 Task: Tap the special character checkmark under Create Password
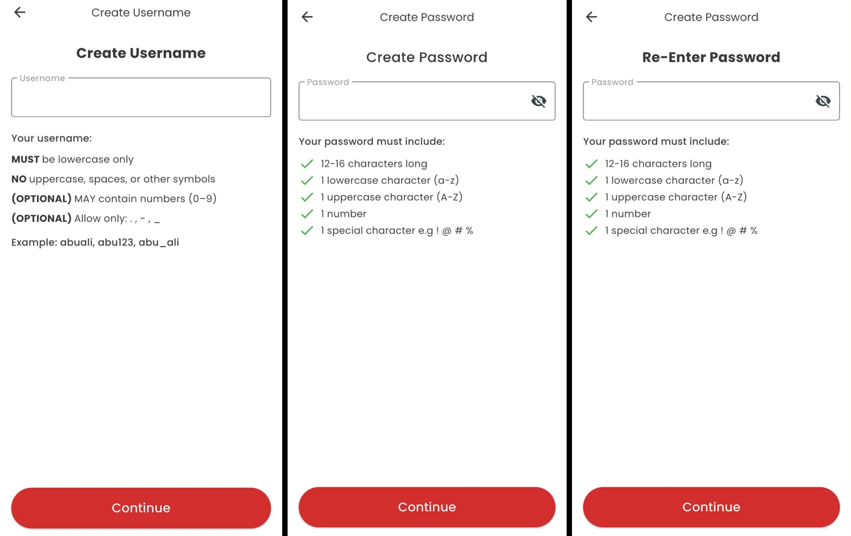click(x=307, y=231)
